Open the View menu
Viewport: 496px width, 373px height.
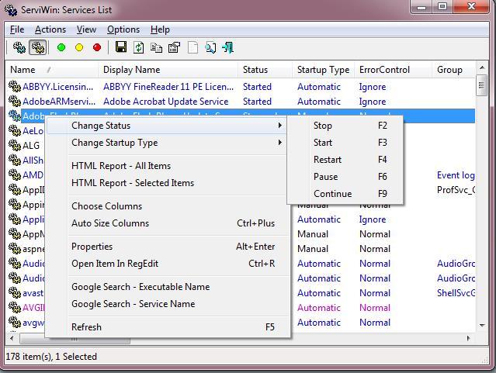pos(86,29)
